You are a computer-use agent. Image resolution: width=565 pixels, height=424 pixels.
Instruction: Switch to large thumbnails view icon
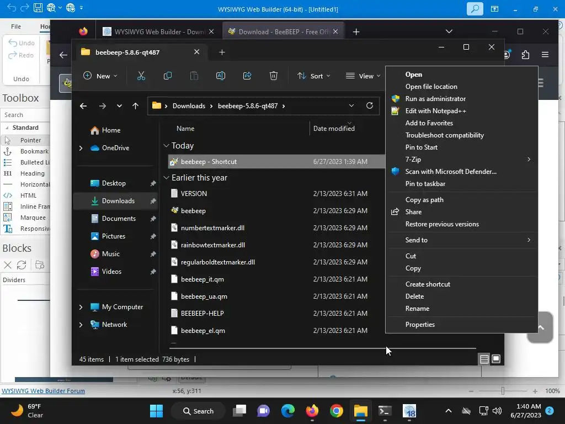coord(496,359)
